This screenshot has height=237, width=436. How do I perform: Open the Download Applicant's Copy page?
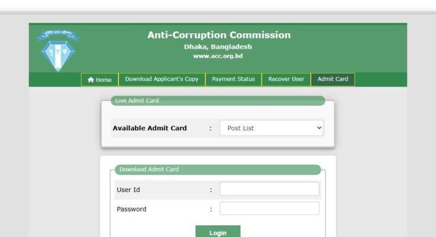(162, 79)
